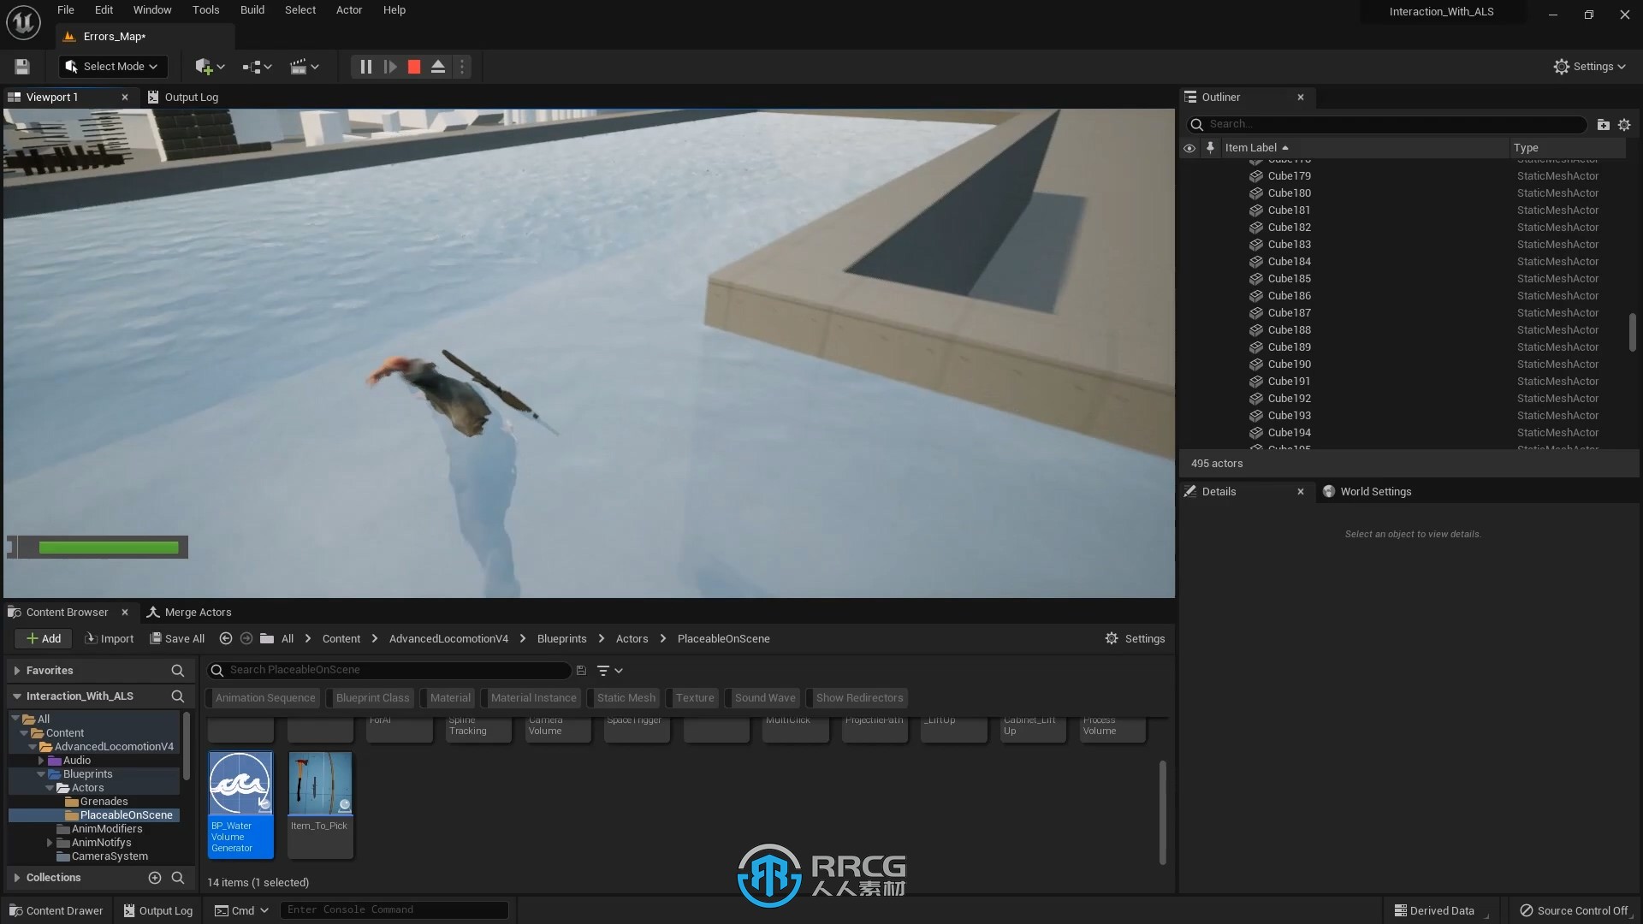Click the Pause button in toolbar
The width and height of the screenshot is (1643, 924).
(x=367, y=67)
